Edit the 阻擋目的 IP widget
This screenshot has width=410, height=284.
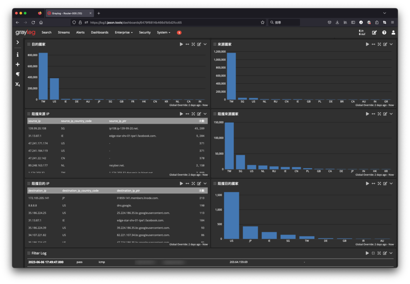point(199,184)
